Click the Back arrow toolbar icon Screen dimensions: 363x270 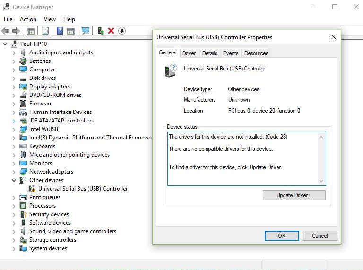pyautogui.click(x=5, y=31)
